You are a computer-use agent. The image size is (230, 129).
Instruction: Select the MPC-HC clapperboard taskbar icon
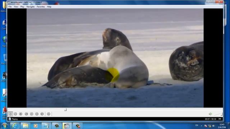tap(67, 126)
